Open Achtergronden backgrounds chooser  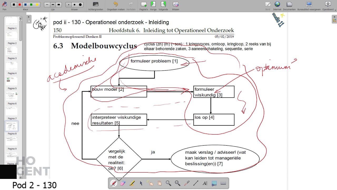96,6
